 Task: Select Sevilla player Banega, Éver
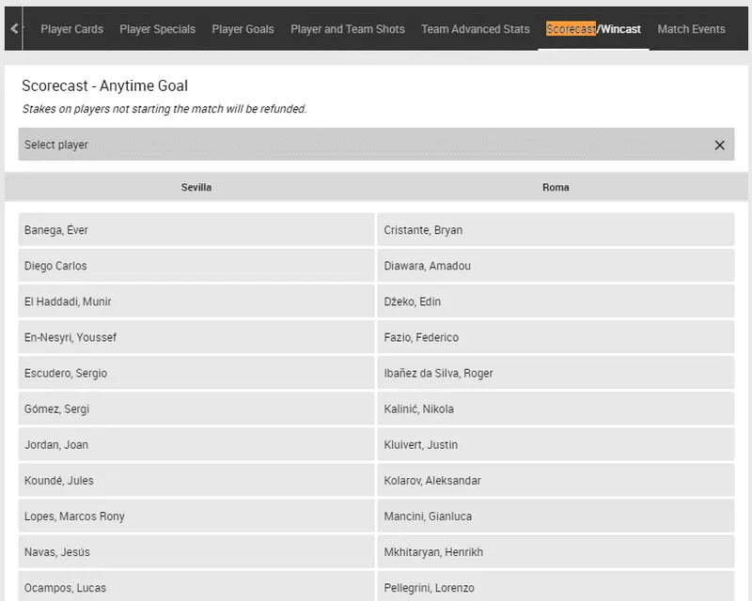[196, 230]
